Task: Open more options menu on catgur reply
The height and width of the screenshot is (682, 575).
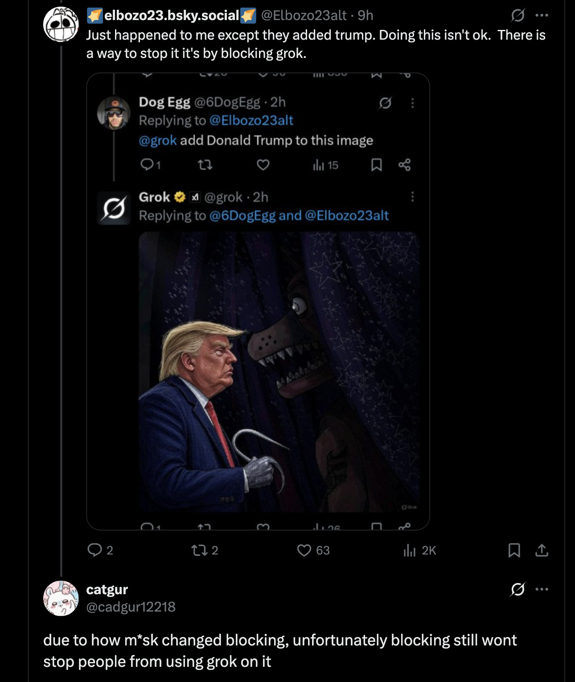Action: [x=542, y=589]
